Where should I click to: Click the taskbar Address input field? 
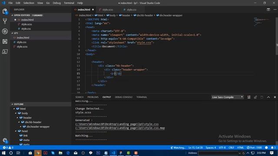pos(218,153)
